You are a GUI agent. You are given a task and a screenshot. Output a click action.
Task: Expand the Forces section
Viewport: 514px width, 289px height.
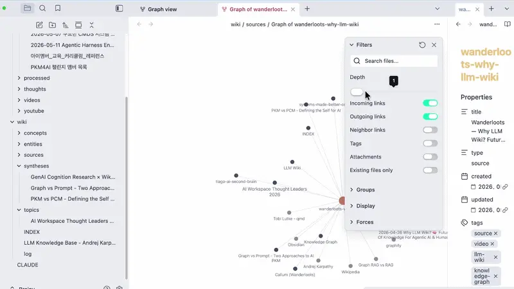pos(362,222)
